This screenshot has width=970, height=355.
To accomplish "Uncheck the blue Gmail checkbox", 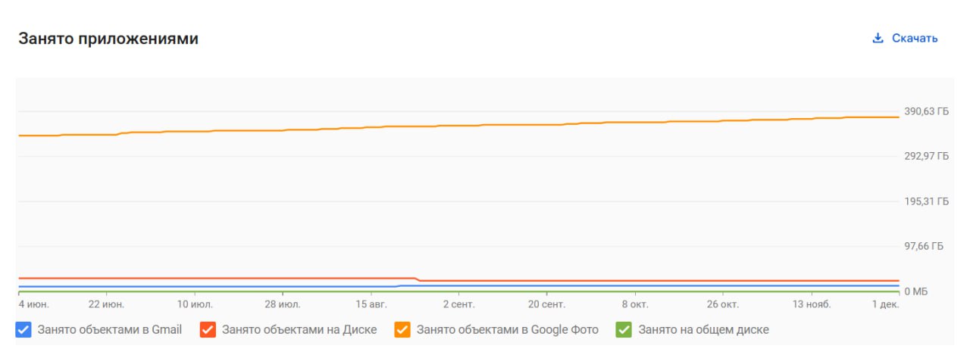I will [x=23, y=330].
